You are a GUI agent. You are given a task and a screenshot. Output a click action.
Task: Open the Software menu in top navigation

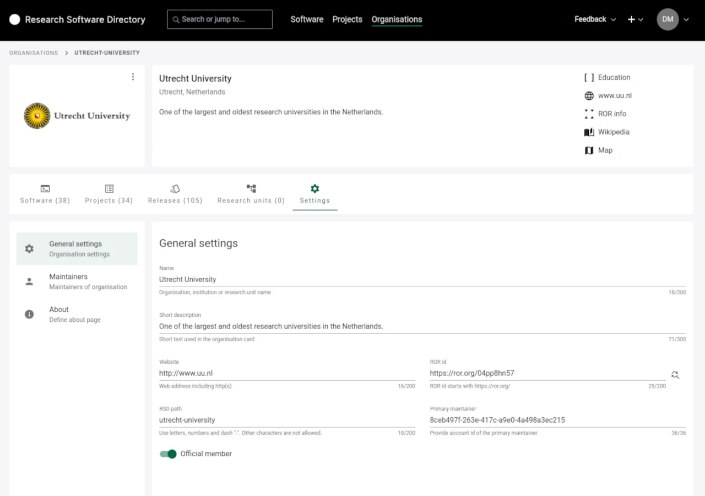[307, 19]
